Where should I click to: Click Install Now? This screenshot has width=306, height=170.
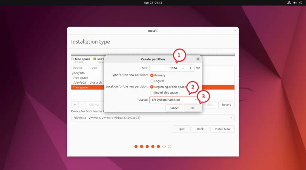coord(222,129)
